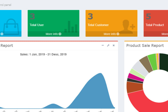Click the number 3 on Total User card
This screenshot has height=112, width=168.
click(32, 16)
